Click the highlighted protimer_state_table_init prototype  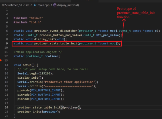(x=67, y=43)
